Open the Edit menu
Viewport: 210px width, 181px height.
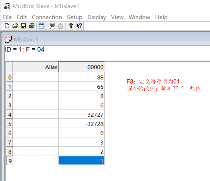click(22, 17)
